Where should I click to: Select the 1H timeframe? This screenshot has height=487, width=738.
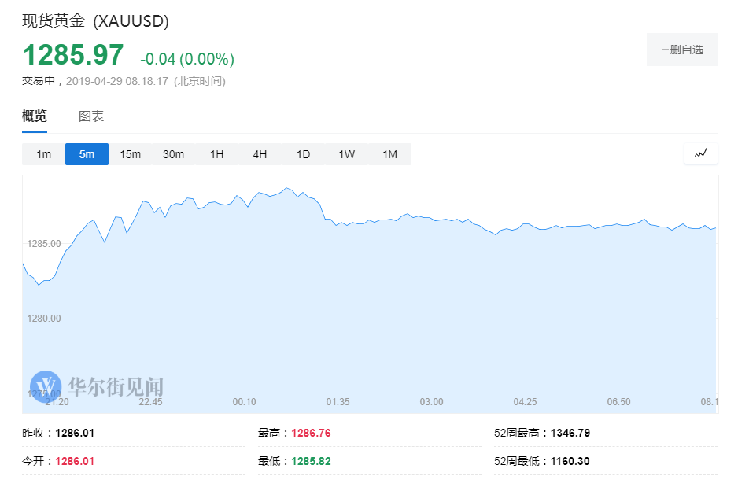coord(216,154)
